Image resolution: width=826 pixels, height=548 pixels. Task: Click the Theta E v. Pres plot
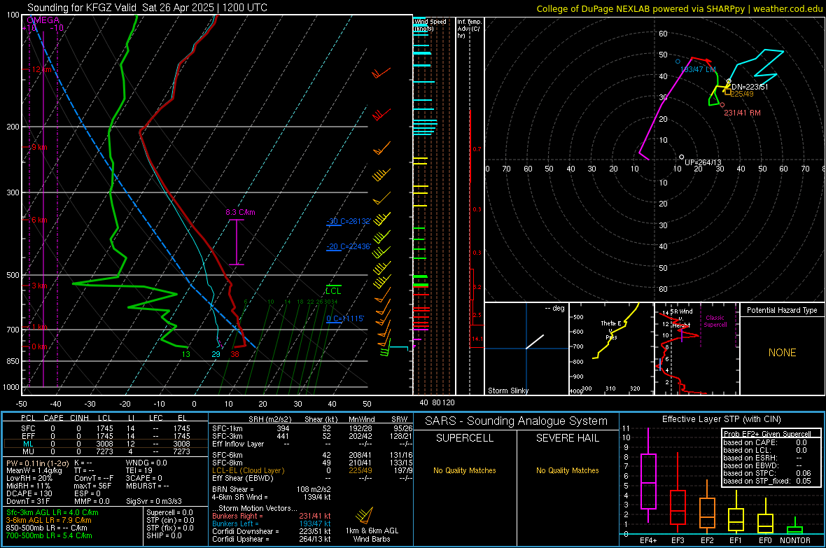611,349
